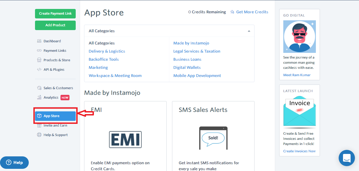
Task: Click the Create Payment Link button
Action: [55, 14]
